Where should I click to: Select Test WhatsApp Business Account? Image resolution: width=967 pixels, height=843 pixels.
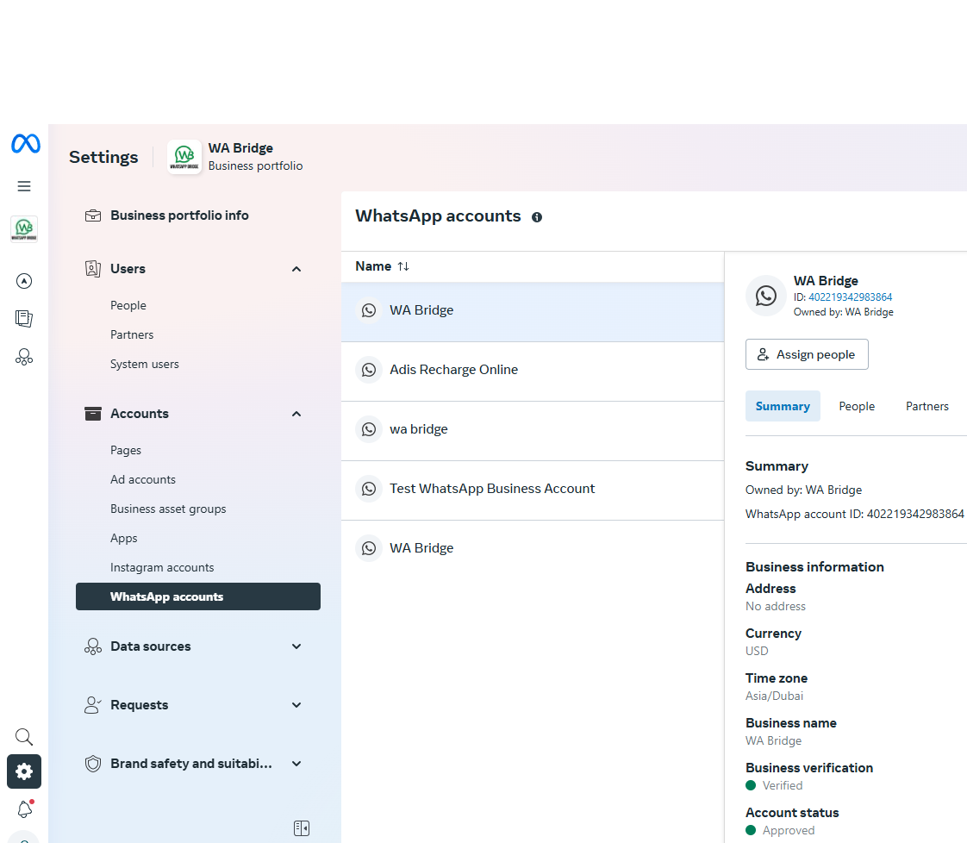point(533,490)
